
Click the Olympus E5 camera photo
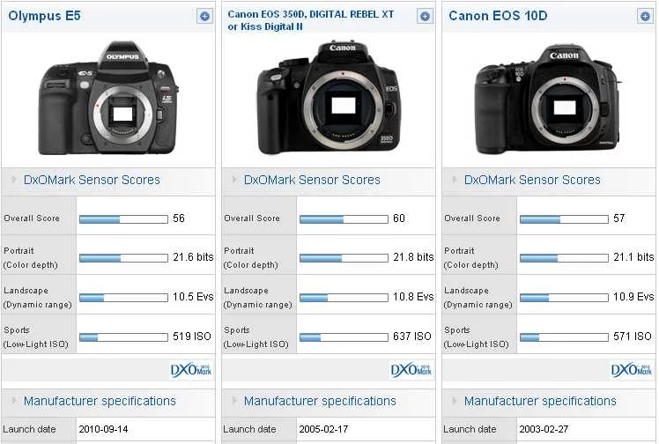tap(108, 98)
